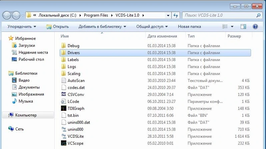
Task: Select Избранное in navigation pane
Action: coord(25,38)
